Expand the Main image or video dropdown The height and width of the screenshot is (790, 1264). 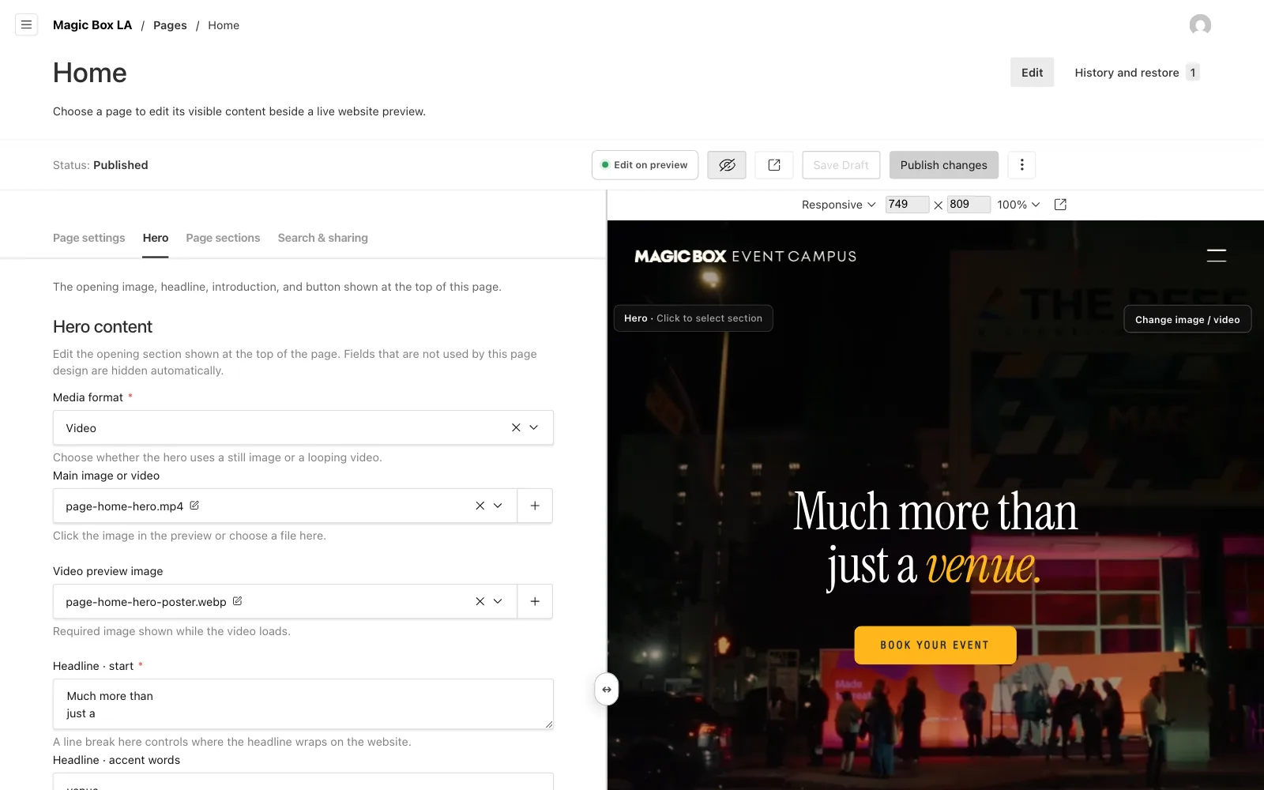tap(498, 506)
